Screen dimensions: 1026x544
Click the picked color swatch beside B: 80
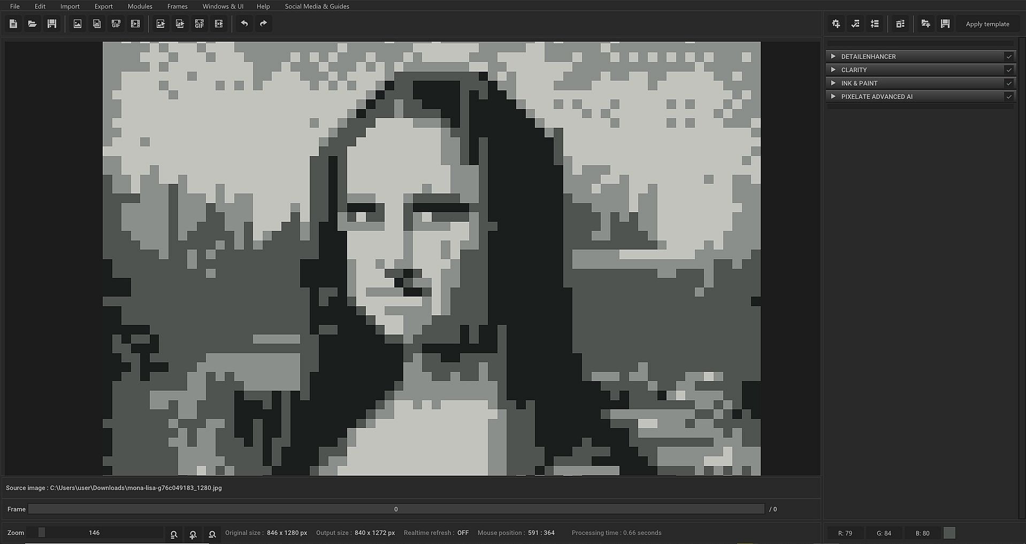click(x=950, y=533)
